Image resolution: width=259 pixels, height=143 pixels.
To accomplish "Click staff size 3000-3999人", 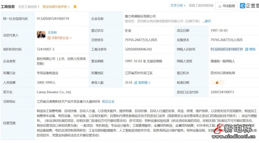I will (x=46, y=82).
